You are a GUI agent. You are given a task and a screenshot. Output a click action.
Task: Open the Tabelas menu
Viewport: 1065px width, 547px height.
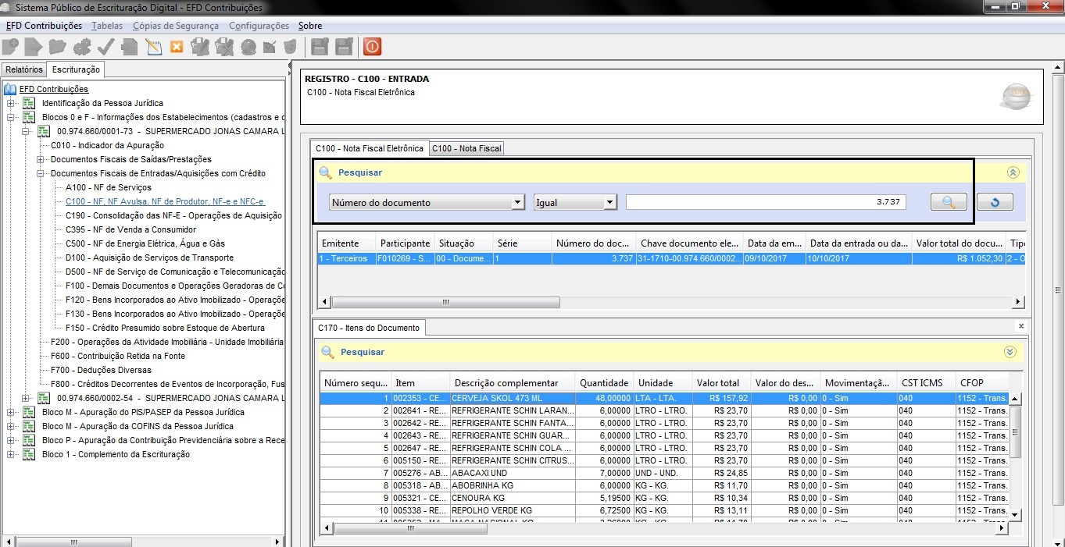107,26
